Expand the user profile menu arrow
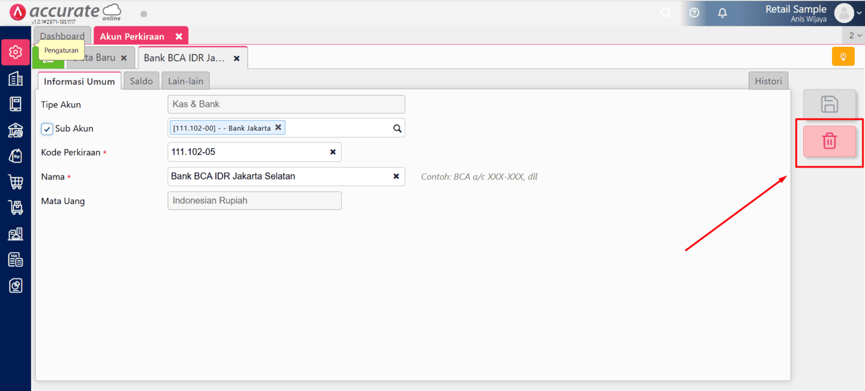The width and height of the screenshot is (865, 391). 859,13
